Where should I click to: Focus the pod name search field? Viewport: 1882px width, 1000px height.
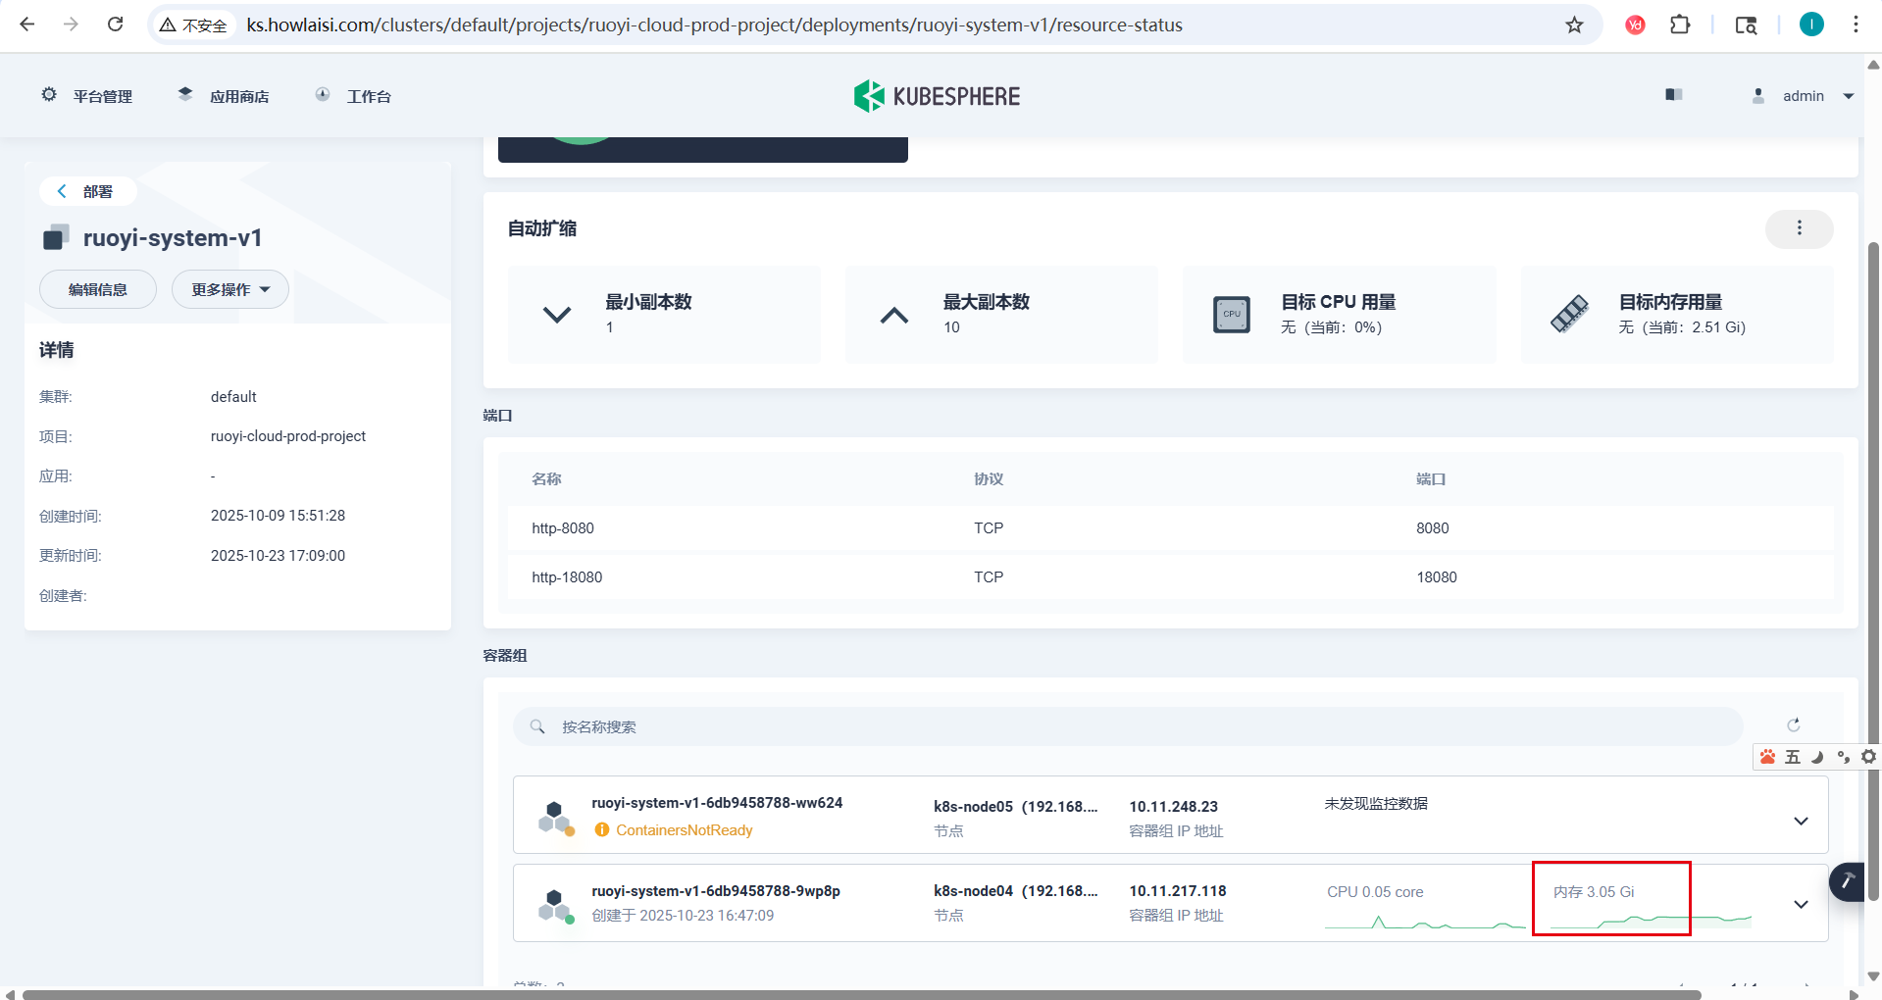point(1128,726)
